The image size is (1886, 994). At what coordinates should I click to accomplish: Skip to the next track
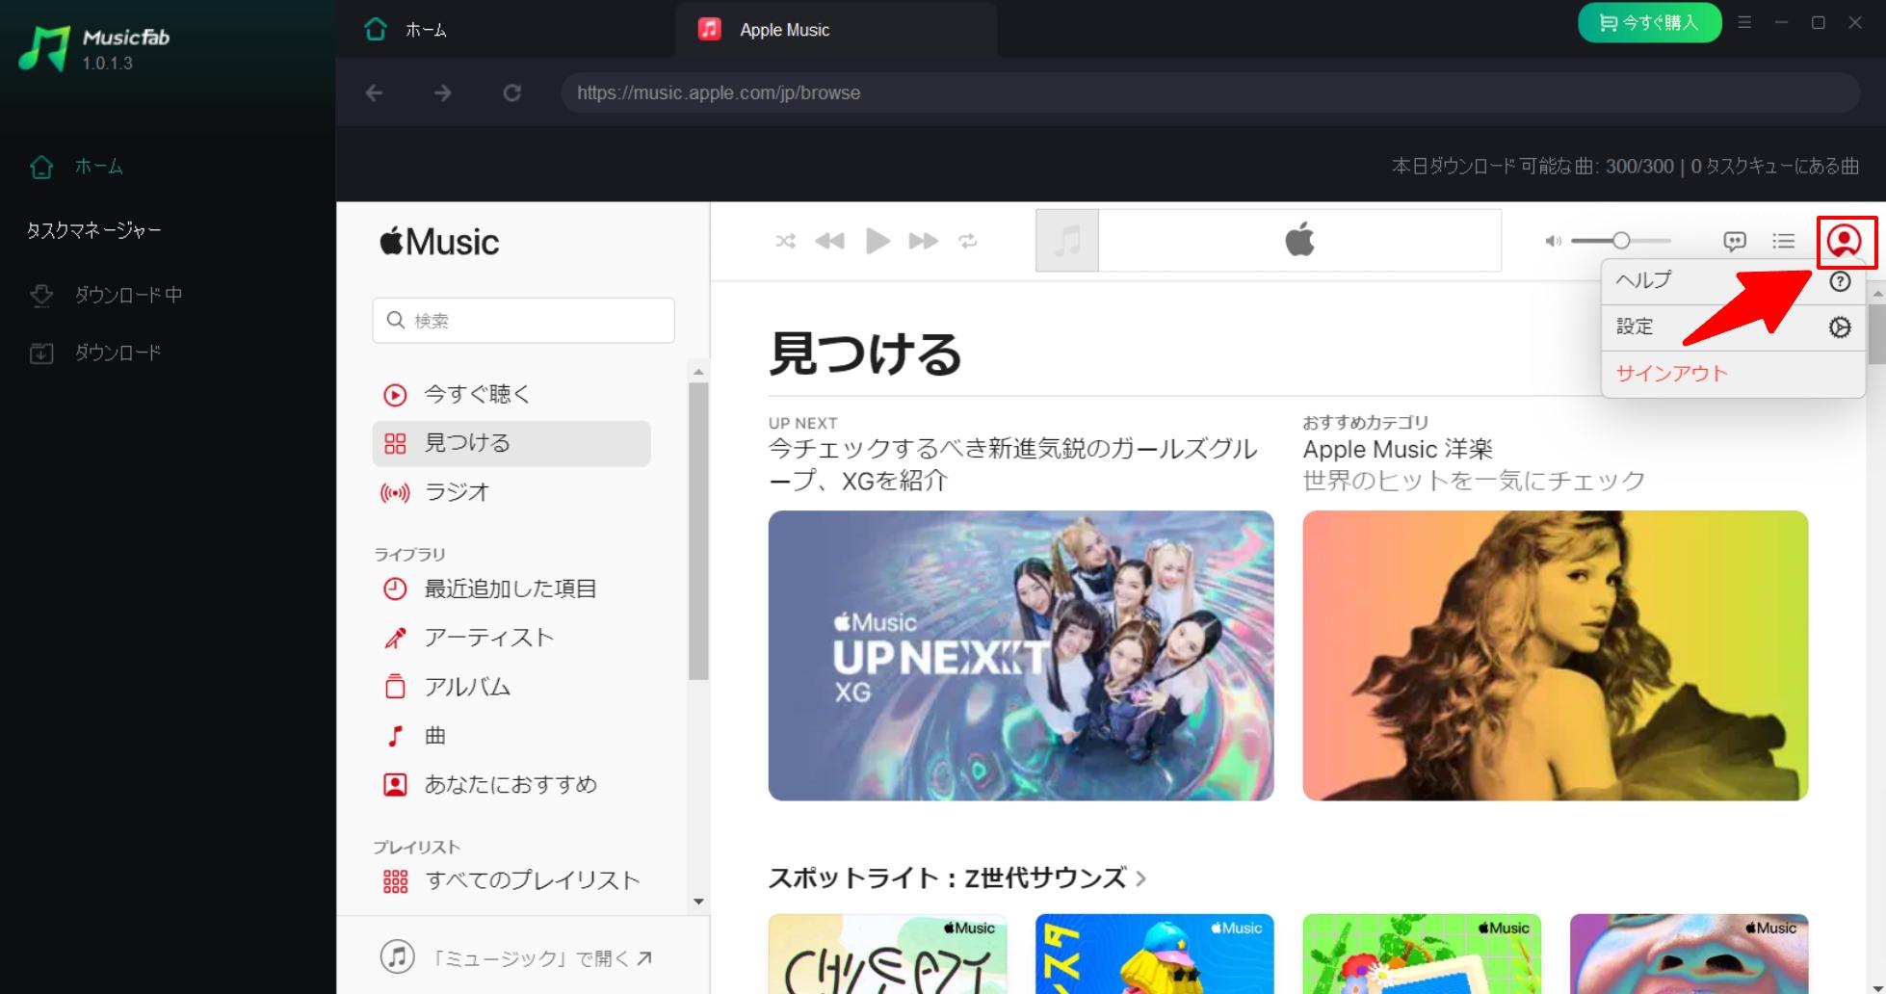(x=923, y=241)
